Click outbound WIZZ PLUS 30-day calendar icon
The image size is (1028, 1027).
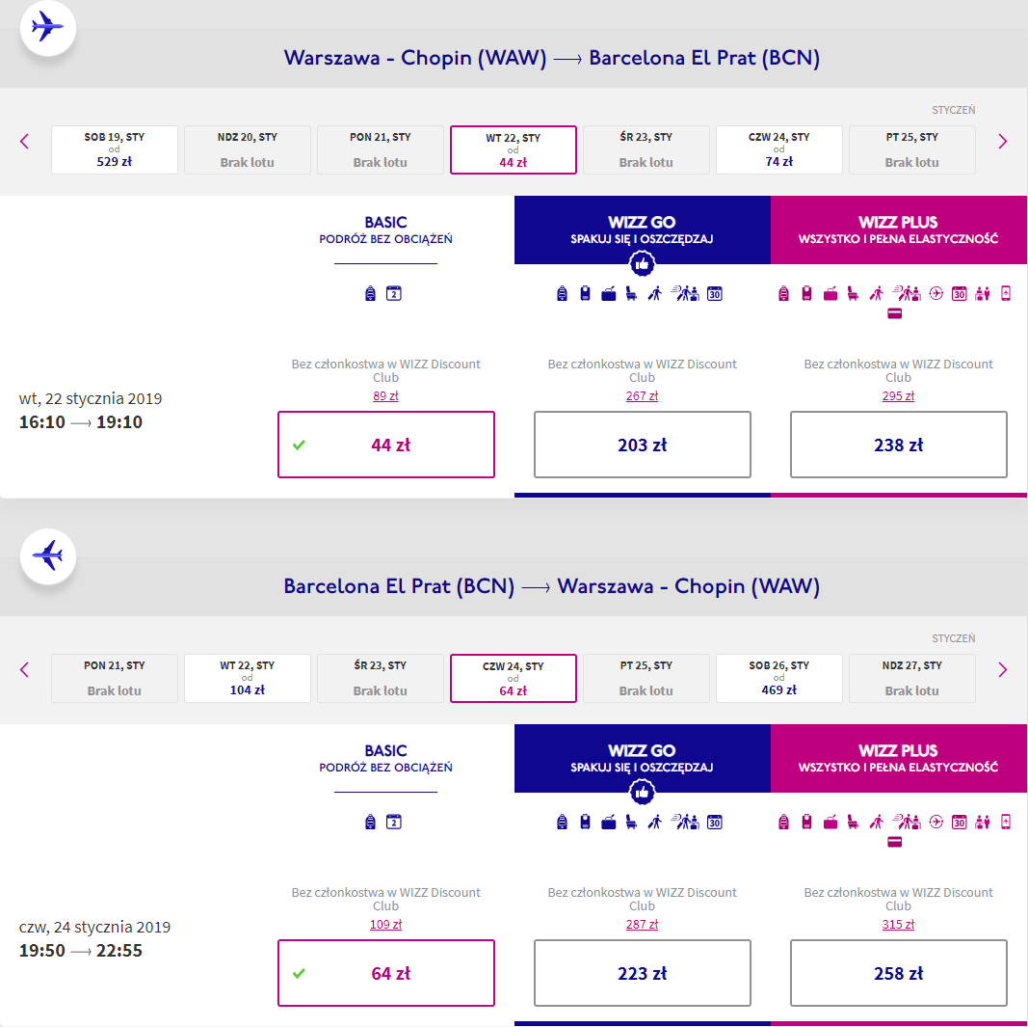click(960, 293)
